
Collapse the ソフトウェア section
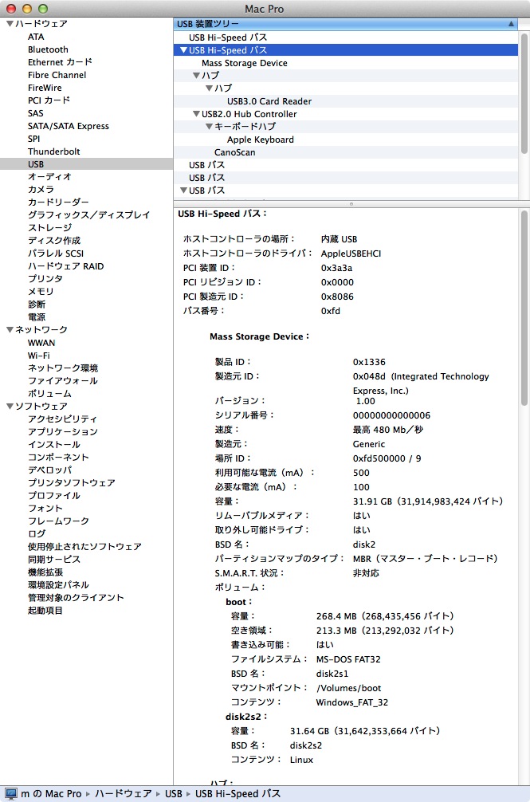(9, 407)
